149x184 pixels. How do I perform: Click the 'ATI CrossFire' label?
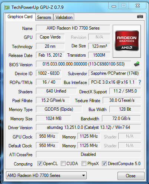[21, 154]
